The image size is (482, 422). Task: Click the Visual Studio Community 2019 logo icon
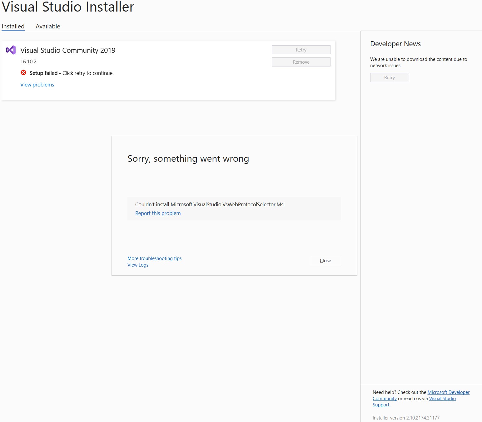[11, 50]
